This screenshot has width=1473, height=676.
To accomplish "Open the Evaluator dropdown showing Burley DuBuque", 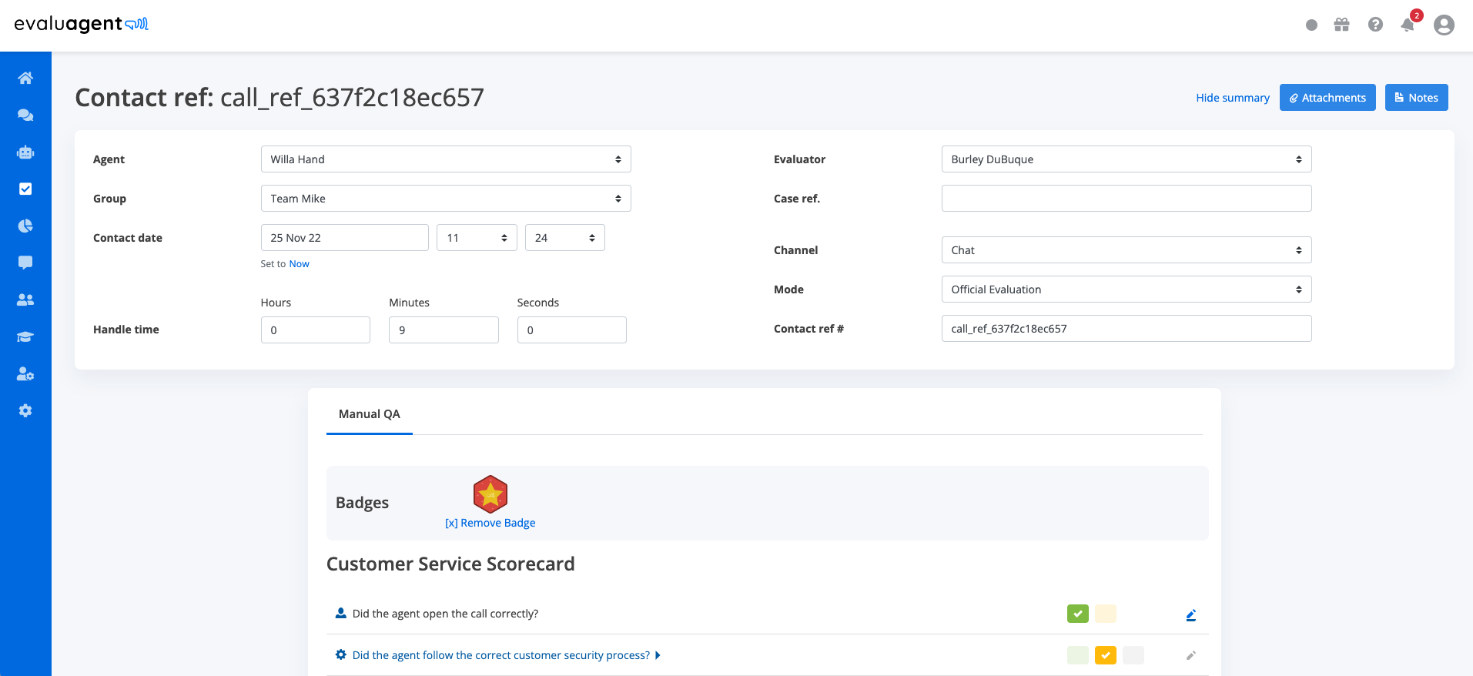I will pyautogui.click(x=1127, y=159).
